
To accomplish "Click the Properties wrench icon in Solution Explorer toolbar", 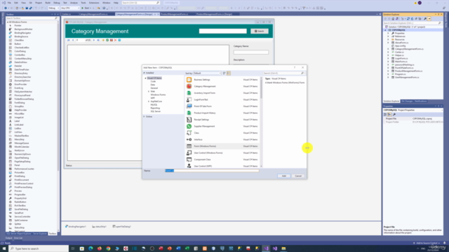I will [x=425, y=19].
